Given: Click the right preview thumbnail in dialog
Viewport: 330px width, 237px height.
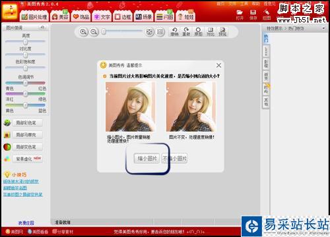Looking at the screenshot, I should (191, 107).
